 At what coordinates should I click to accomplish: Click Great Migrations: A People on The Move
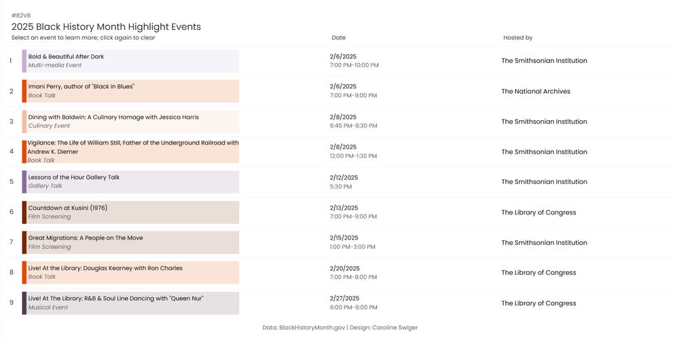pyautogui.click(x=132, y=242)
